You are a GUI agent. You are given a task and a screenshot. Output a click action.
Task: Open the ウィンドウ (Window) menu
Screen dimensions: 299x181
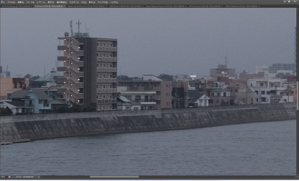(102, 2)
